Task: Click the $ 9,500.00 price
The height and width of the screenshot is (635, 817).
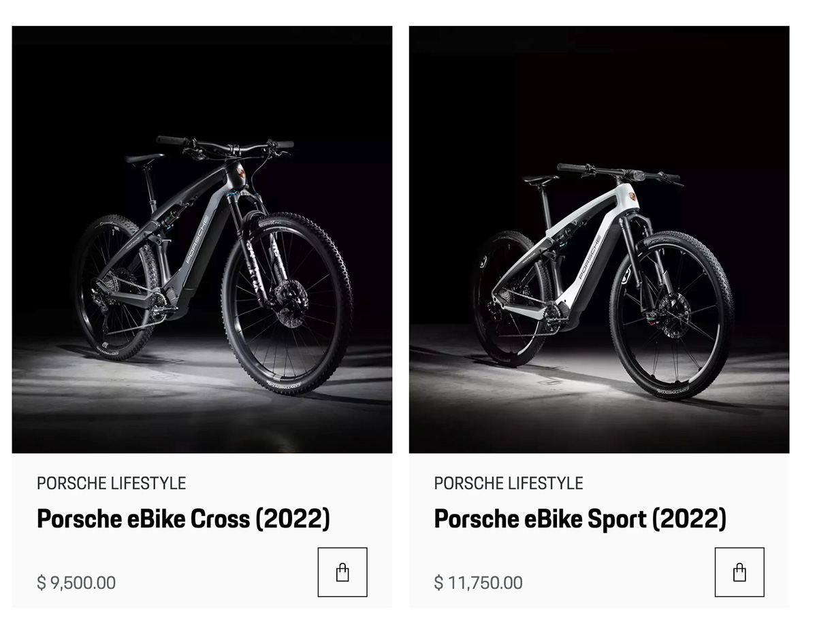Action: click(76, 583)
